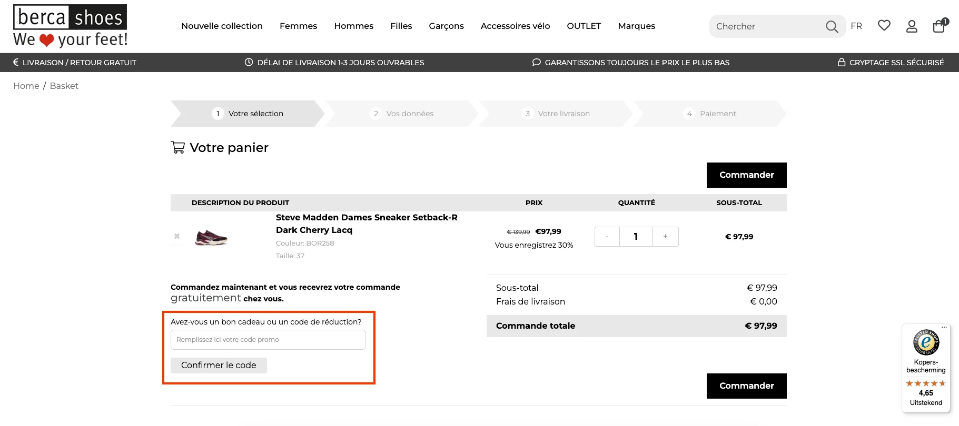The width and height of the screenshot is (959, 426).
Task: Go to Home breadcrumb
Action: 26,86
